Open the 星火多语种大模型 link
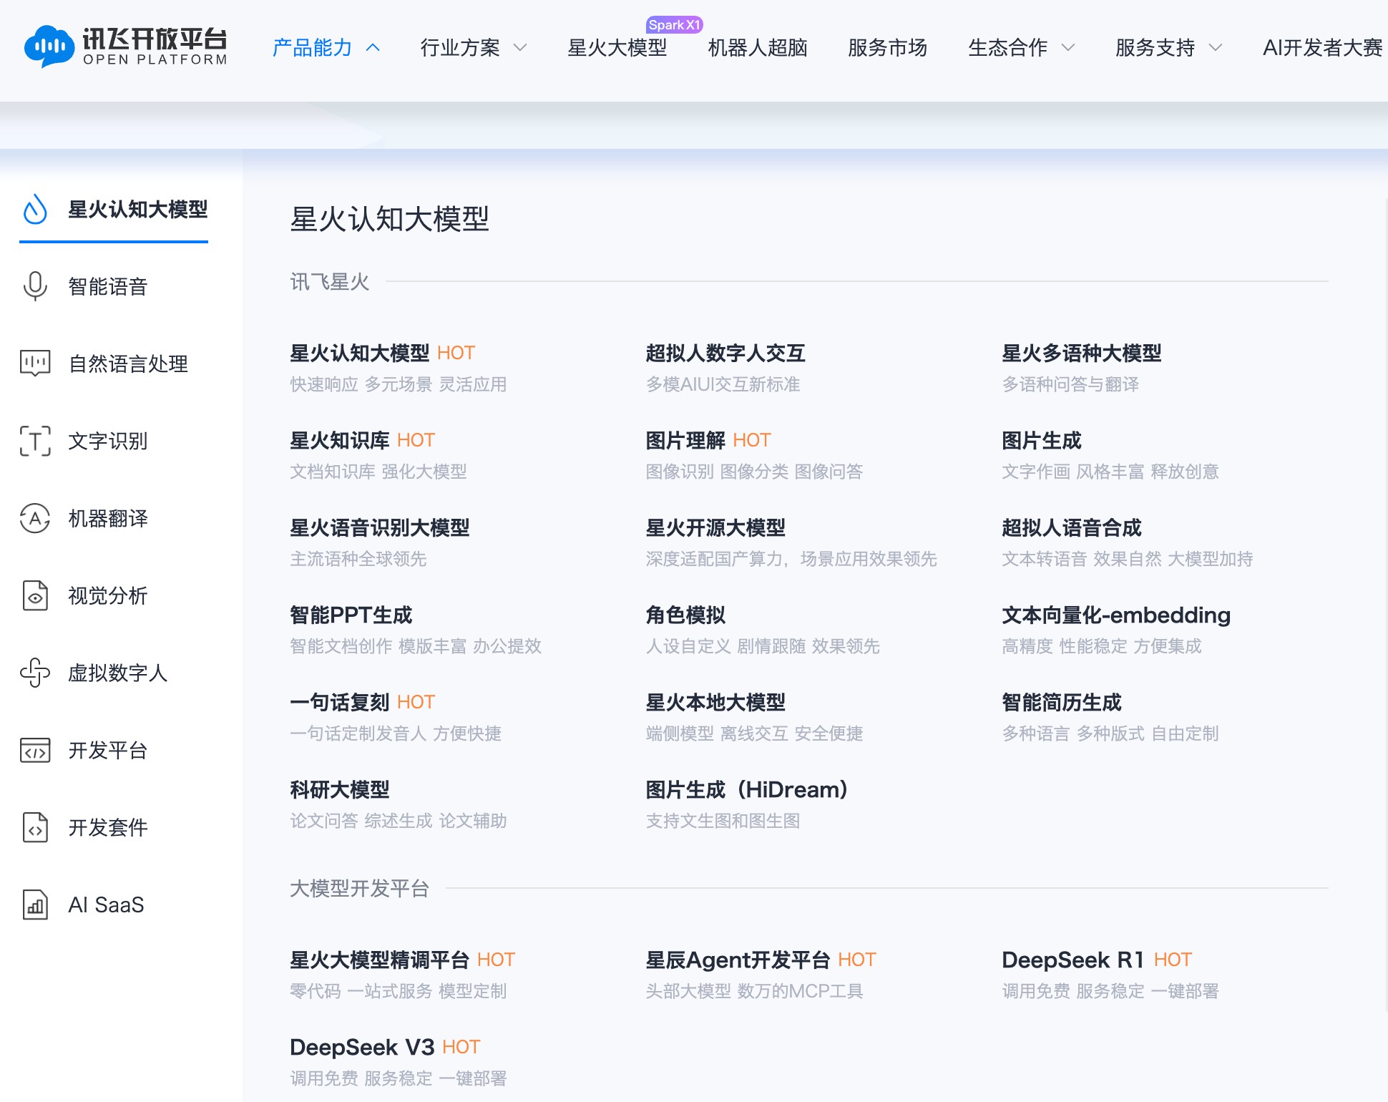 (x=1082, y=353)
